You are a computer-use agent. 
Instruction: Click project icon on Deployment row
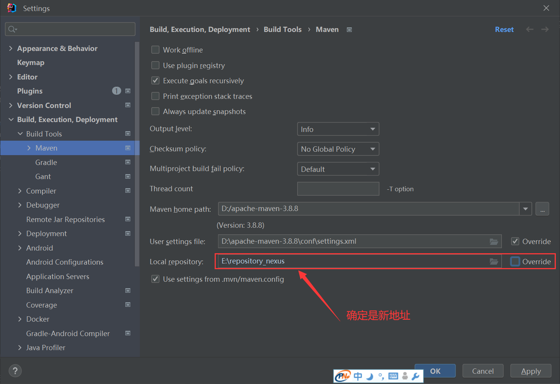point(128,233)
